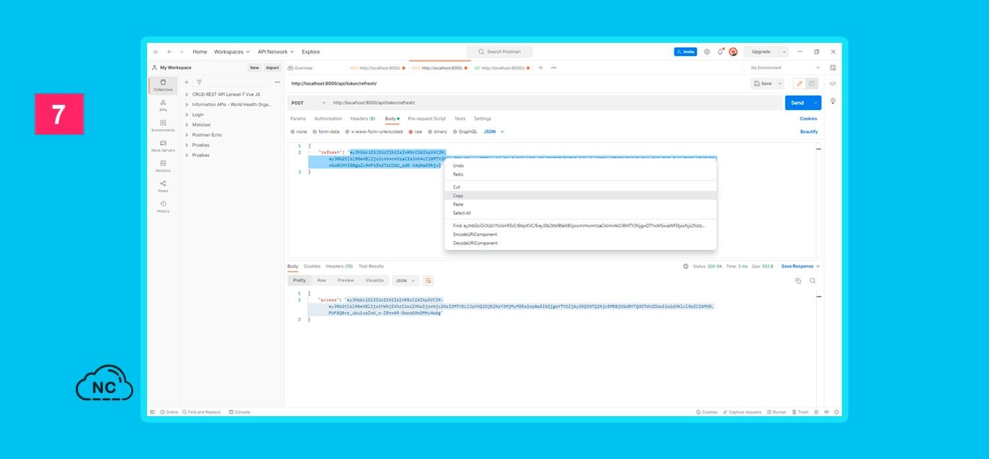Open the Collections sidebar panel
The height and width of the screenshot is (459, 989).
pos(163,85)
